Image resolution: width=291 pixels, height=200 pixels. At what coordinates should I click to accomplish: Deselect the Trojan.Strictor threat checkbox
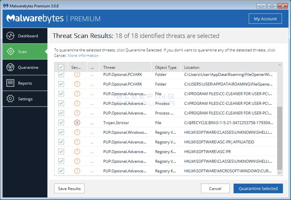coord(61,123)
